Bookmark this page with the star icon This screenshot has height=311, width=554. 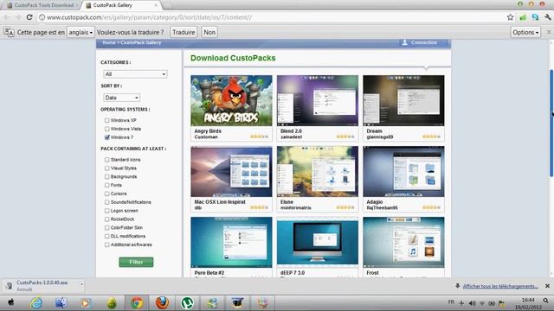pos(510,17)
